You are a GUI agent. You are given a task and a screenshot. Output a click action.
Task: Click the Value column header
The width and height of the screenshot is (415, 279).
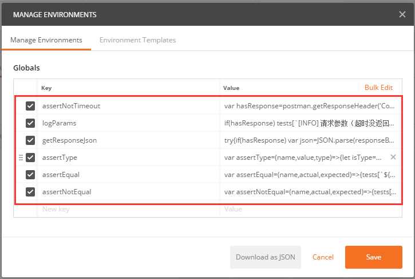(x=231, y=88)
